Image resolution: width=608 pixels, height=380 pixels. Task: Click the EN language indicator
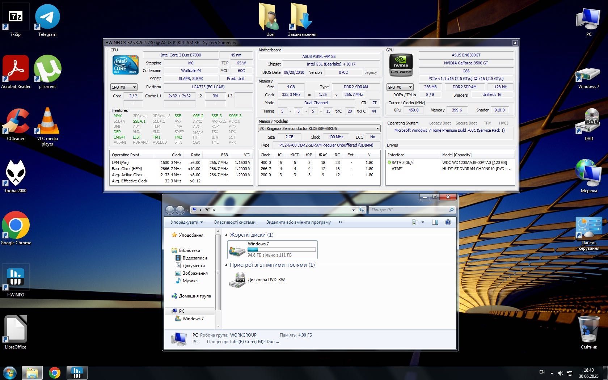click(x=542, y=372)
